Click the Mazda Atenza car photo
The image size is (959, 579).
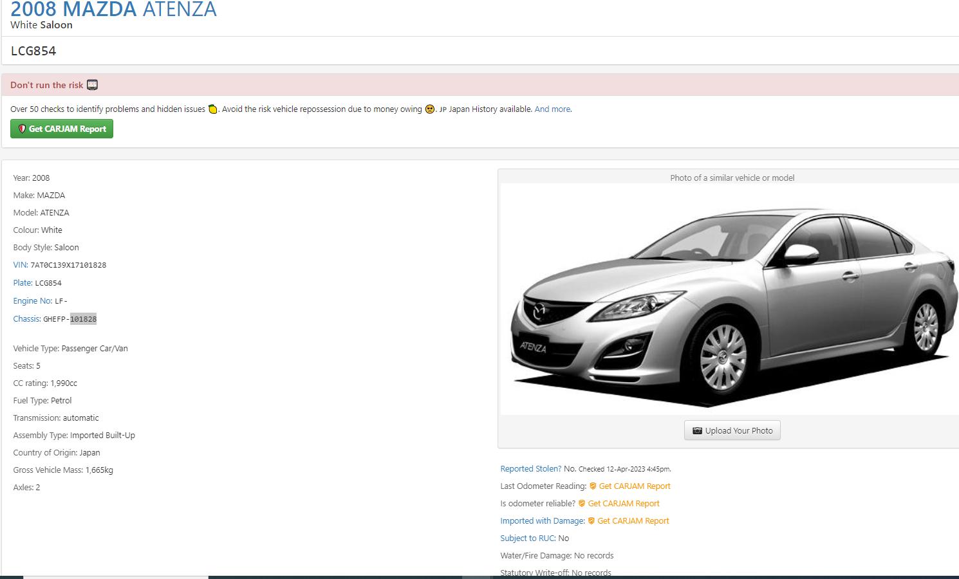point(730,299)
